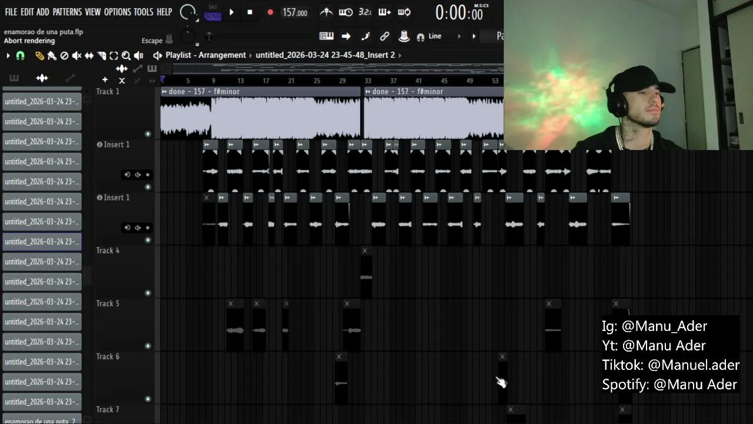
Task: Click the 157.000 tempo field
Action: click(x=295, y=12)
